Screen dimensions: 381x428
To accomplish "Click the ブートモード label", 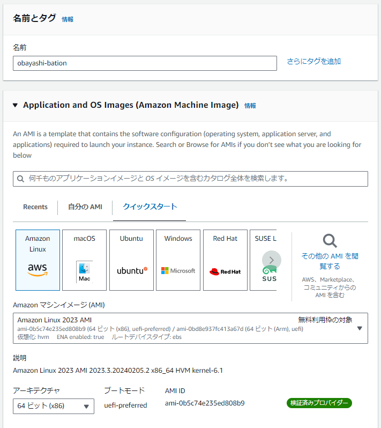I will click(x=124, y=390).
